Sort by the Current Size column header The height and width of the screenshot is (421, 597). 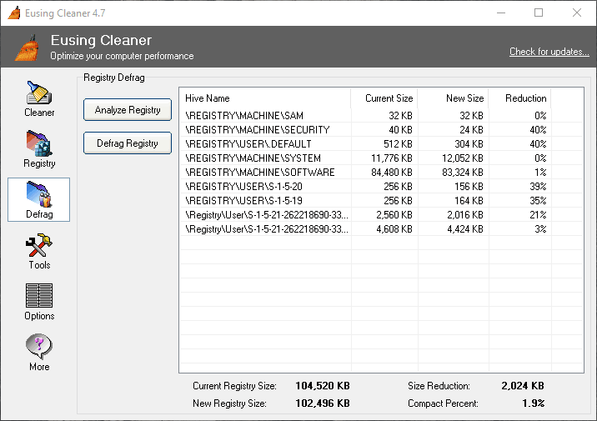point(384,98)
